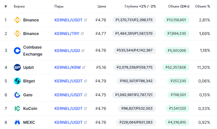Click the Bitget exchange name
This screenshot has width=217, height=129.
[x=29, y=81]
